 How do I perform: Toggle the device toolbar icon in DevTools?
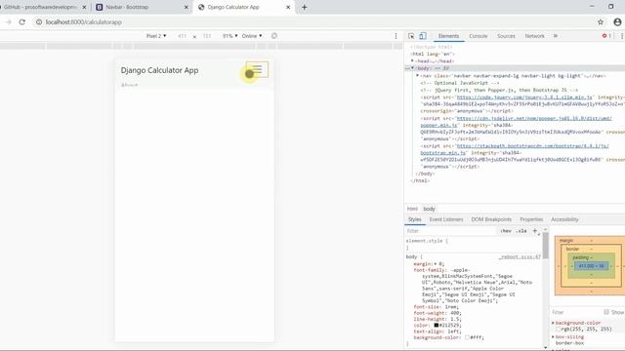click(423, 36)
